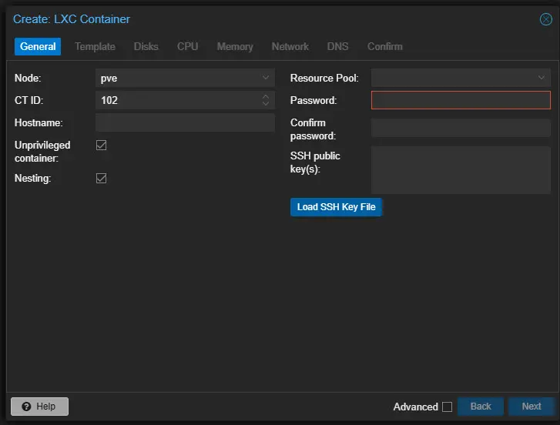Image resolution: width=560 pixels, height=425 pixels.
Task: Focus the Hostname input field
Action: 185,123
